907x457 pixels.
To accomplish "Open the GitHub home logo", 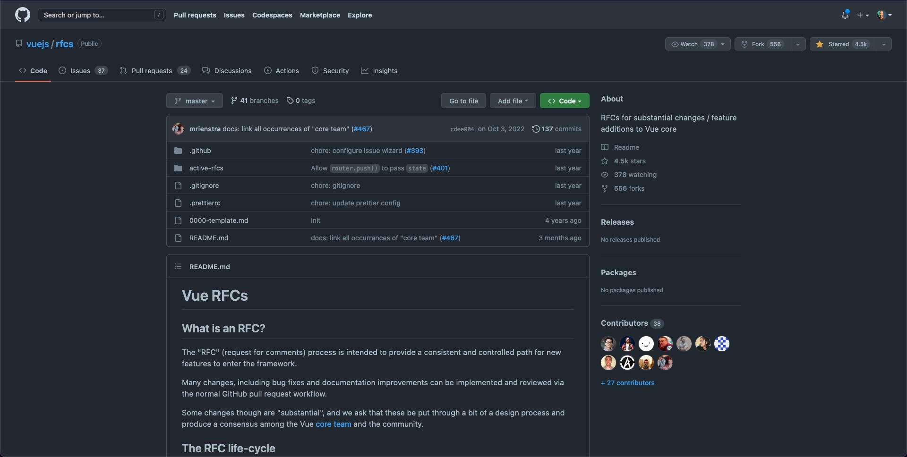I will pos(23,15).
